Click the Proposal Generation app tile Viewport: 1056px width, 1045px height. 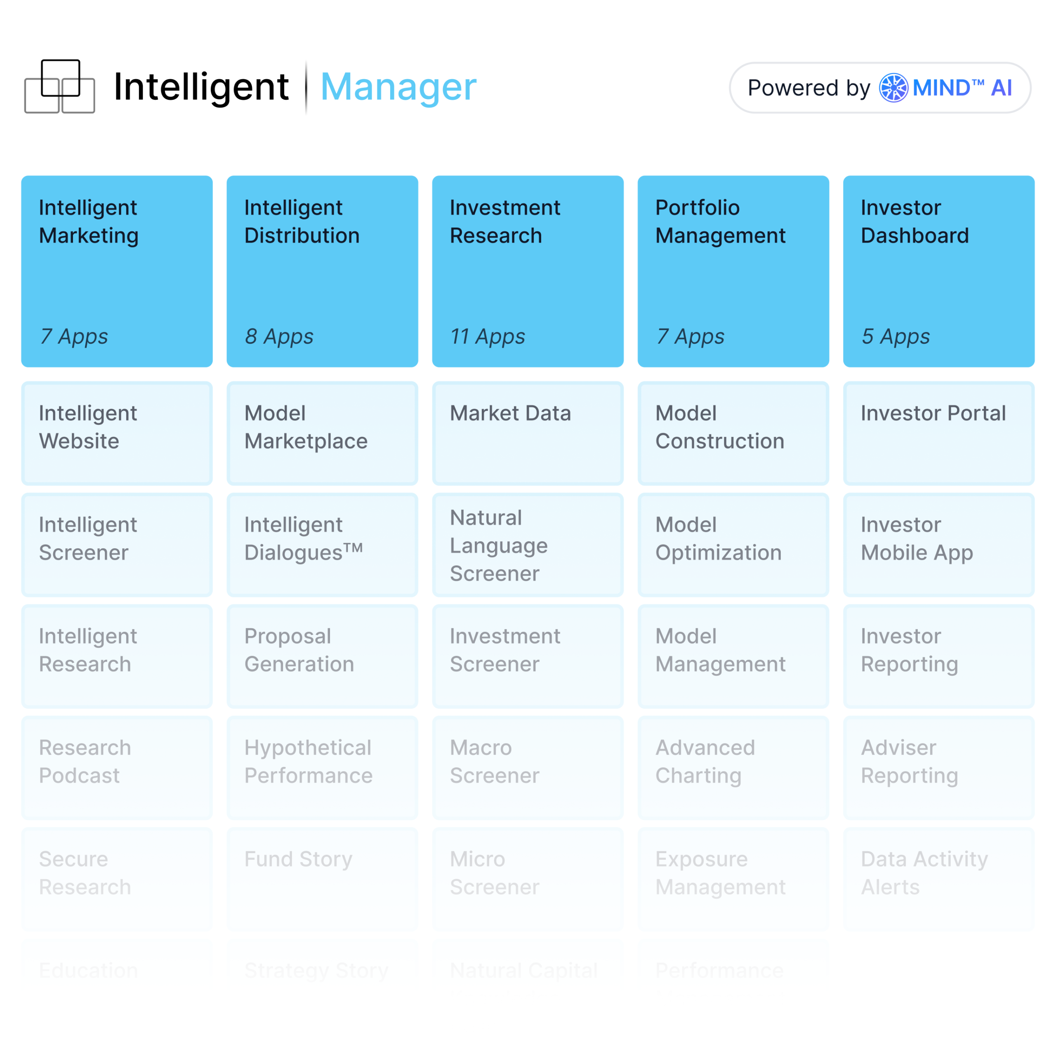pyautogui.click(x=322, y=656)
